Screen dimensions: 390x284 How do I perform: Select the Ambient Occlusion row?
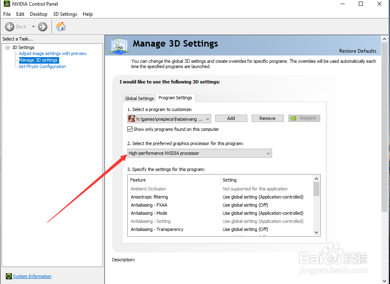[220, 189]
